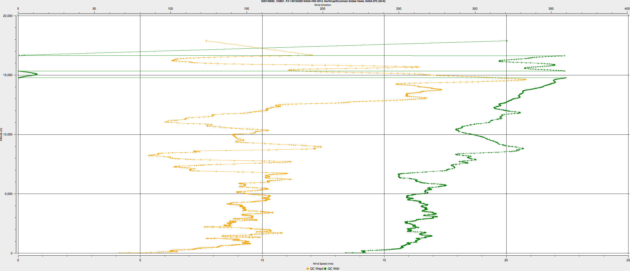The height and width of the screenshot is (271, 630).
Task: Click the 400 tick on Wind Direction axis
Action: (627, 9)
